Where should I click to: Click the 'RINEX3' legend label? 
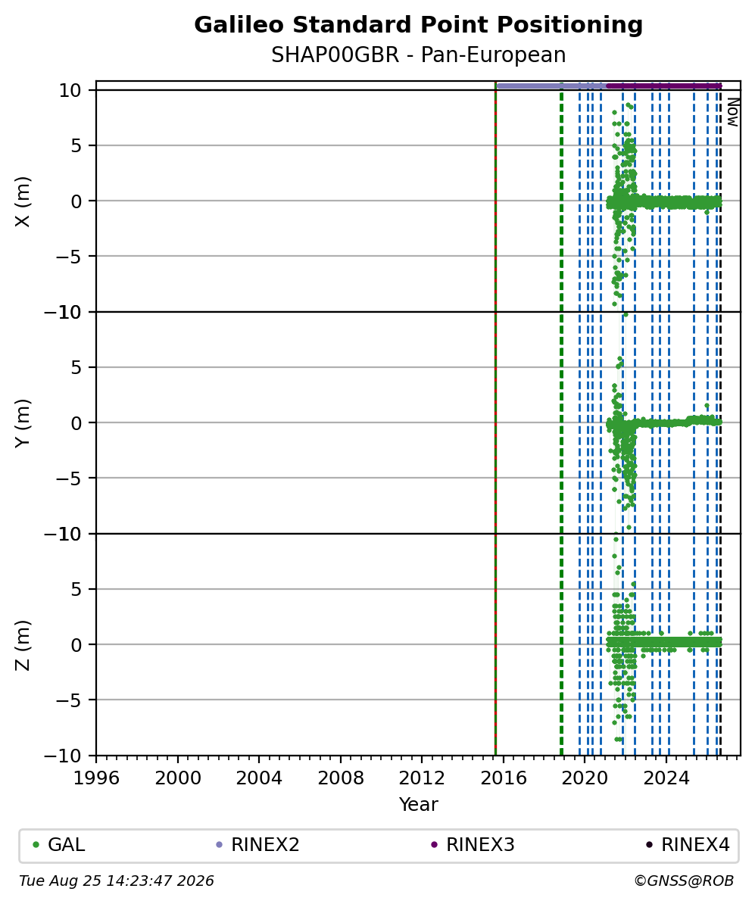coord(480,845)
